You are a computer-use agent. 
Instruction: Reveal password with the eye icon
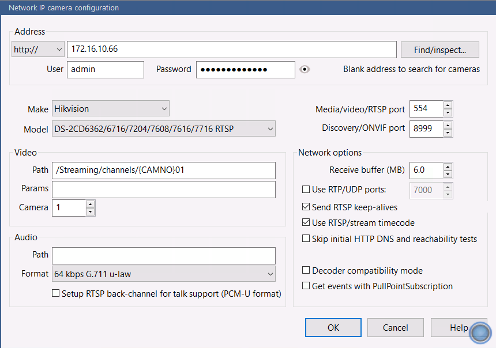305,69
